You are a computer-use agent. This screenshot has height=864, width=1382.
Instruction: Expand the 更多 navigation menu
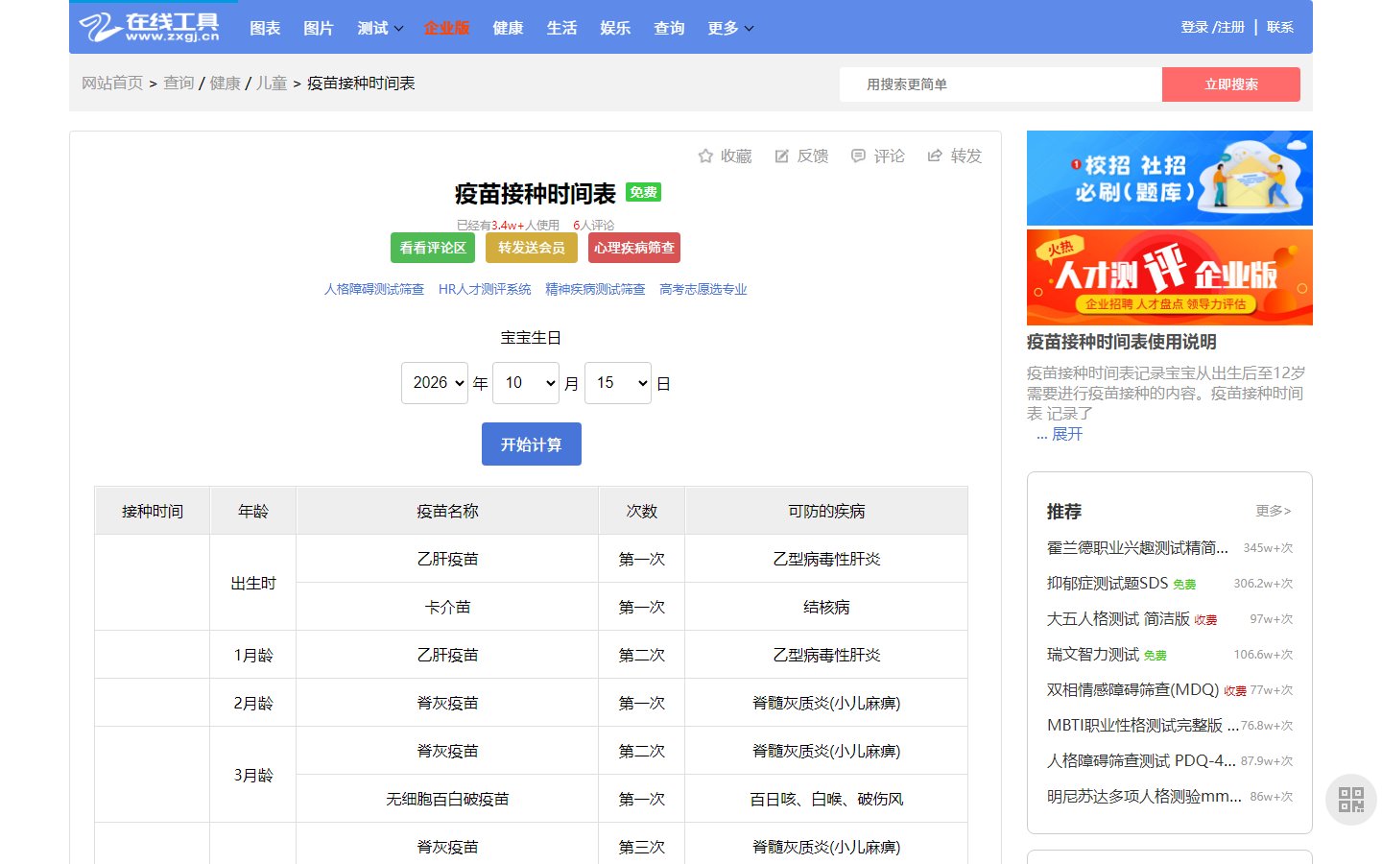click(730, 28)
